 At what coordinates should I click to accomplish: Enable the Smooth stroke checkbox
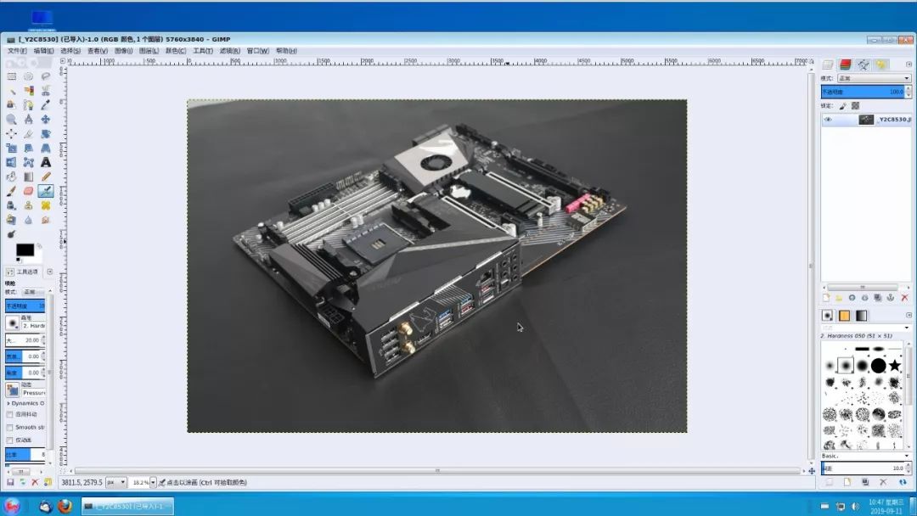pos(10,428)
